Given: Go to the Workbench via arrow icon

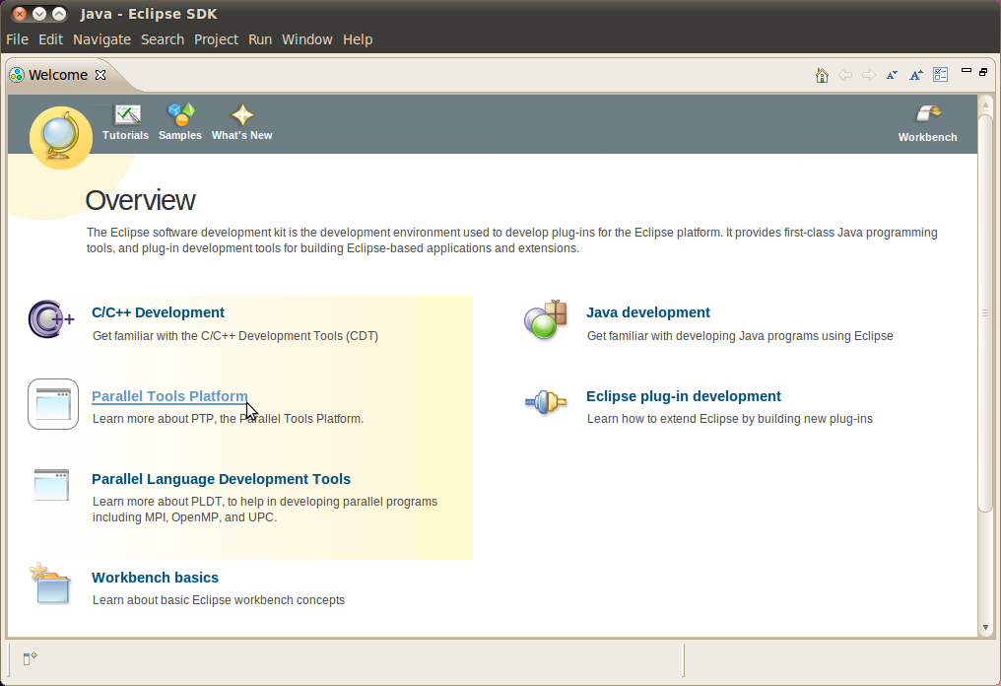Looking at the screenshot, I should pyautogui.click(x=928, y=114).
